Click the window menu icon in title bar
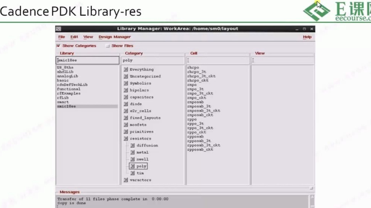Screen dimensions: 371x208 pyautogui.click(x=58, y=29)
